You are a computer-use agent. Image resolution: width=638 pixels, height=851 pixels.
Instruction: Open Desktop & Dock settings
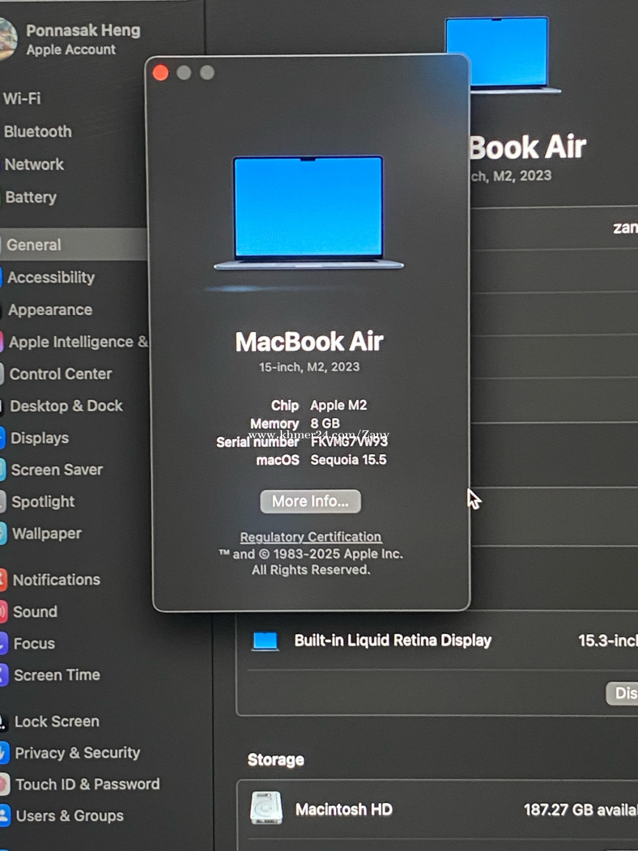[66, 405]
